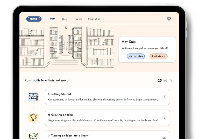199x139 pixels.
Task: Click the Last visited button
Action: coord(159,56)
